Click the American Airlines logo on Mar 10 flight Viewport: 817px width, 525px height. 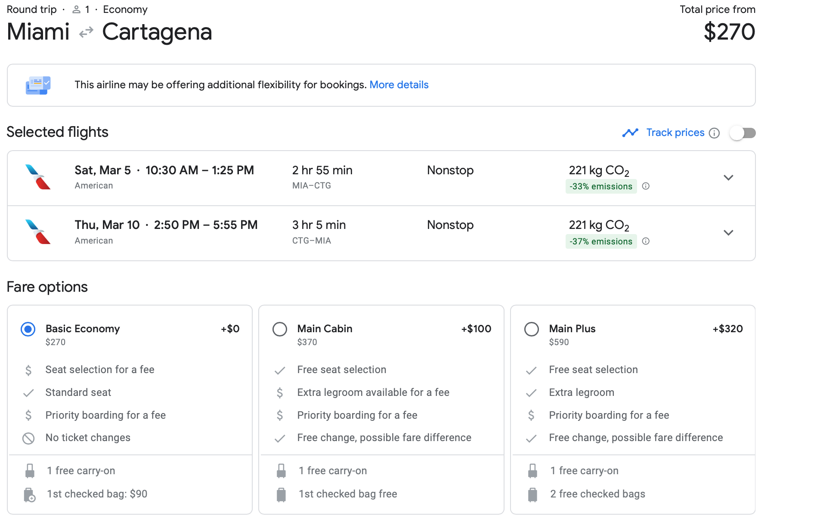click(x=38, y=232)
